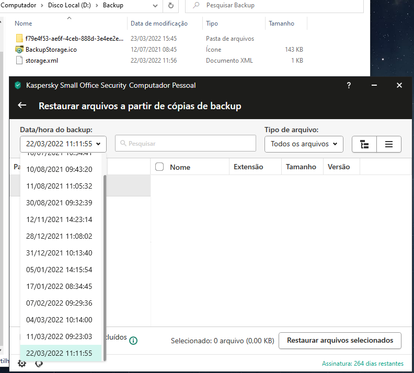This screenshot has width=414, height=373.
Task: Check the select-all Nome checkbox
Action: pyautogui.click(x=159, y=167)
